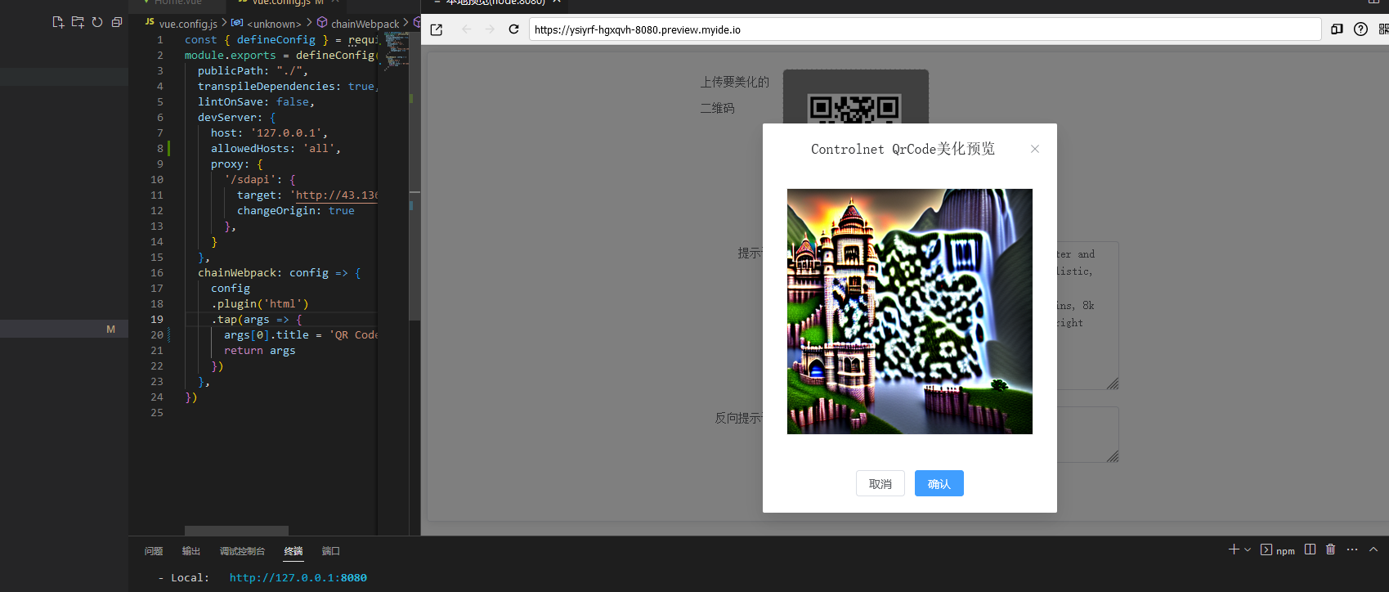Create a new terminal with plus icon
This screenshot has width=1389, height=592.
click(1234, 549)
